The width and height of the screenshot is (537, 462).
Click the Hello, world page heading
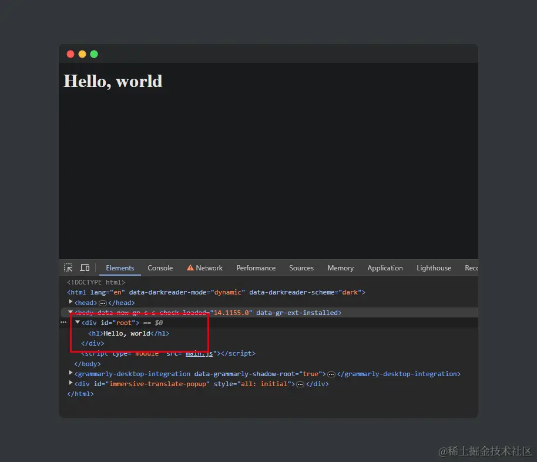coord(113,82)
